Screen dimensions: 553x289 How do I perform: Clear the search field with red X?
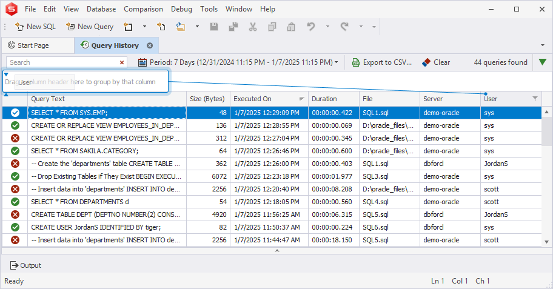click(122, 62)
